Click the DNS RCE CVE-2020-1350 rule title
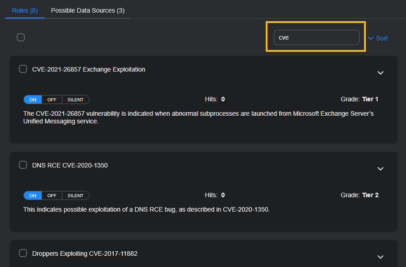The width and height of the screenshot is (406, 267). [70, 165]
